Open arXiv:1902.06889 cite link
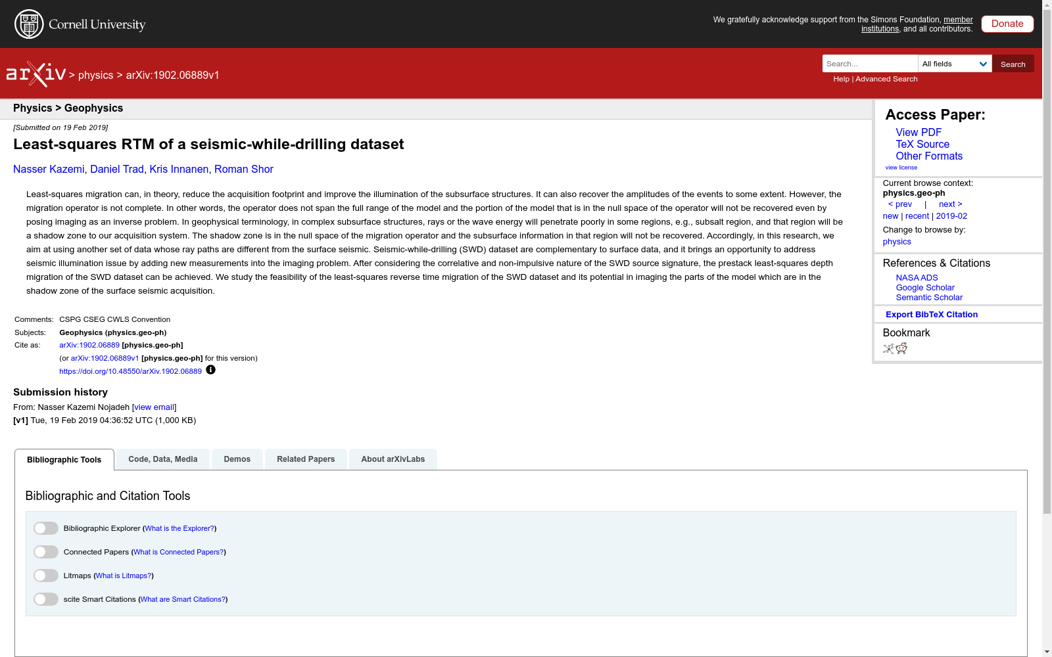This screenshot has width=1052, height=657. click(x=89, y=345)
